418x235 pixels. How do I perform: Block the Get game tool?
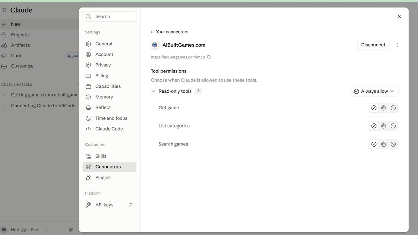(x=393, y=108)
